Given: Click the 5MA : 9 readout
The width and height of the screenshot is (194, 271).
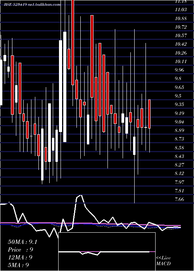Looking at the screenshot, I should tap(18, 265).
